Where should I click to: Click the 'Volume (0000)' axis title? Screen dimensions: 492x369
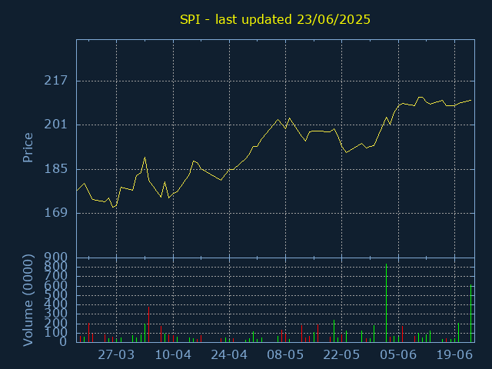tap(28, 301)
